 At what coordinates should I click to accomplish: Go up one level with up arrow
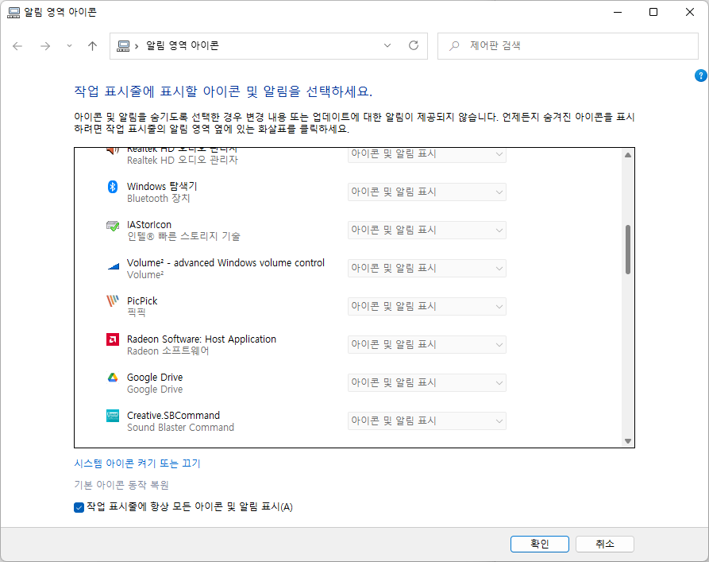click(x=92, y=46)
